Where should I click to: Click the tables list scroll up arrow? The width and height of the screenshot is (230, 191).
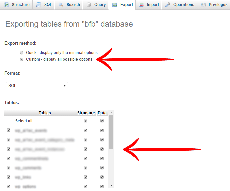[111, 113]
